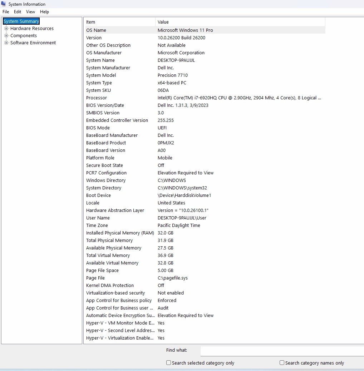This screenshot has height=371, width=364.
Task: Click the Total Virtual Memory value 36.9 GB
Action: 166,256
